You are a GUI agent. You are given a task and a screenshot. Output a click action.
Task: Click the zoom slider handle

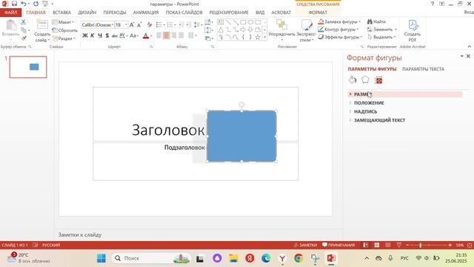click(421, 245)
